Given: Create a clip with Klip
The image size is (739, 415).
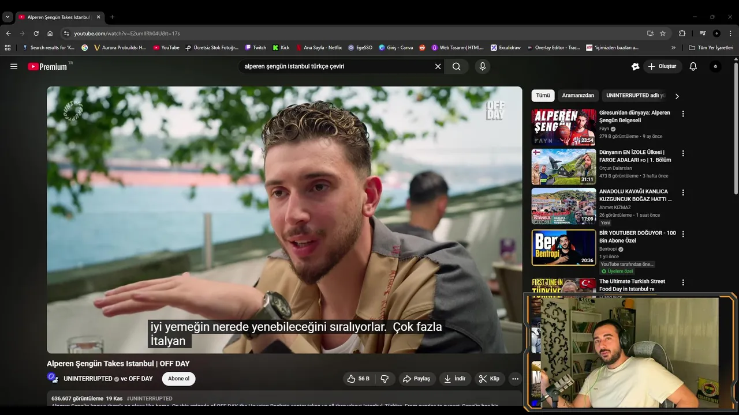Looking at the screenshot, I should click(x=489, y=379).
